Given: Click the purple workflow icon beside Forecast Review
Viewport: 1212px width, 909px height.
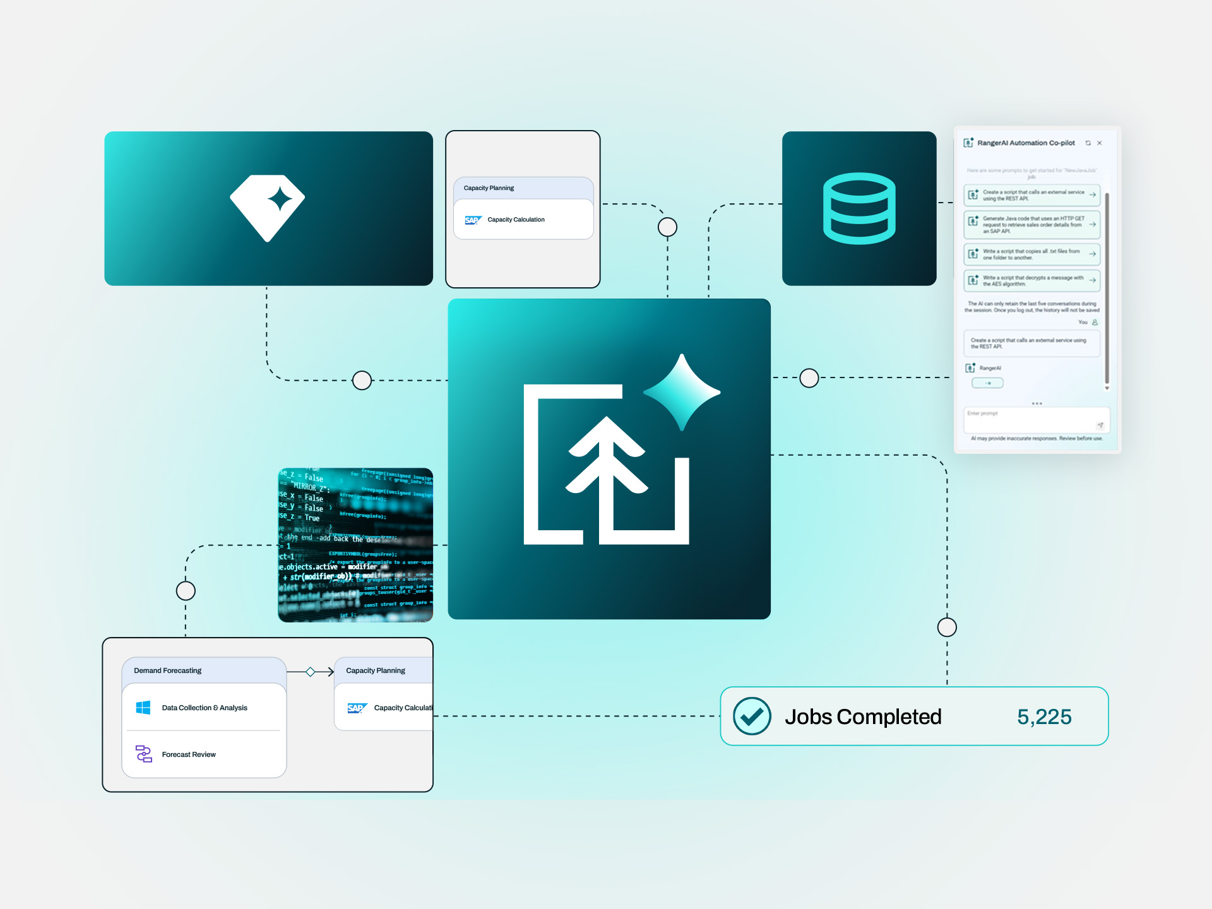Looking at the screenshot, I should (144, 754).
